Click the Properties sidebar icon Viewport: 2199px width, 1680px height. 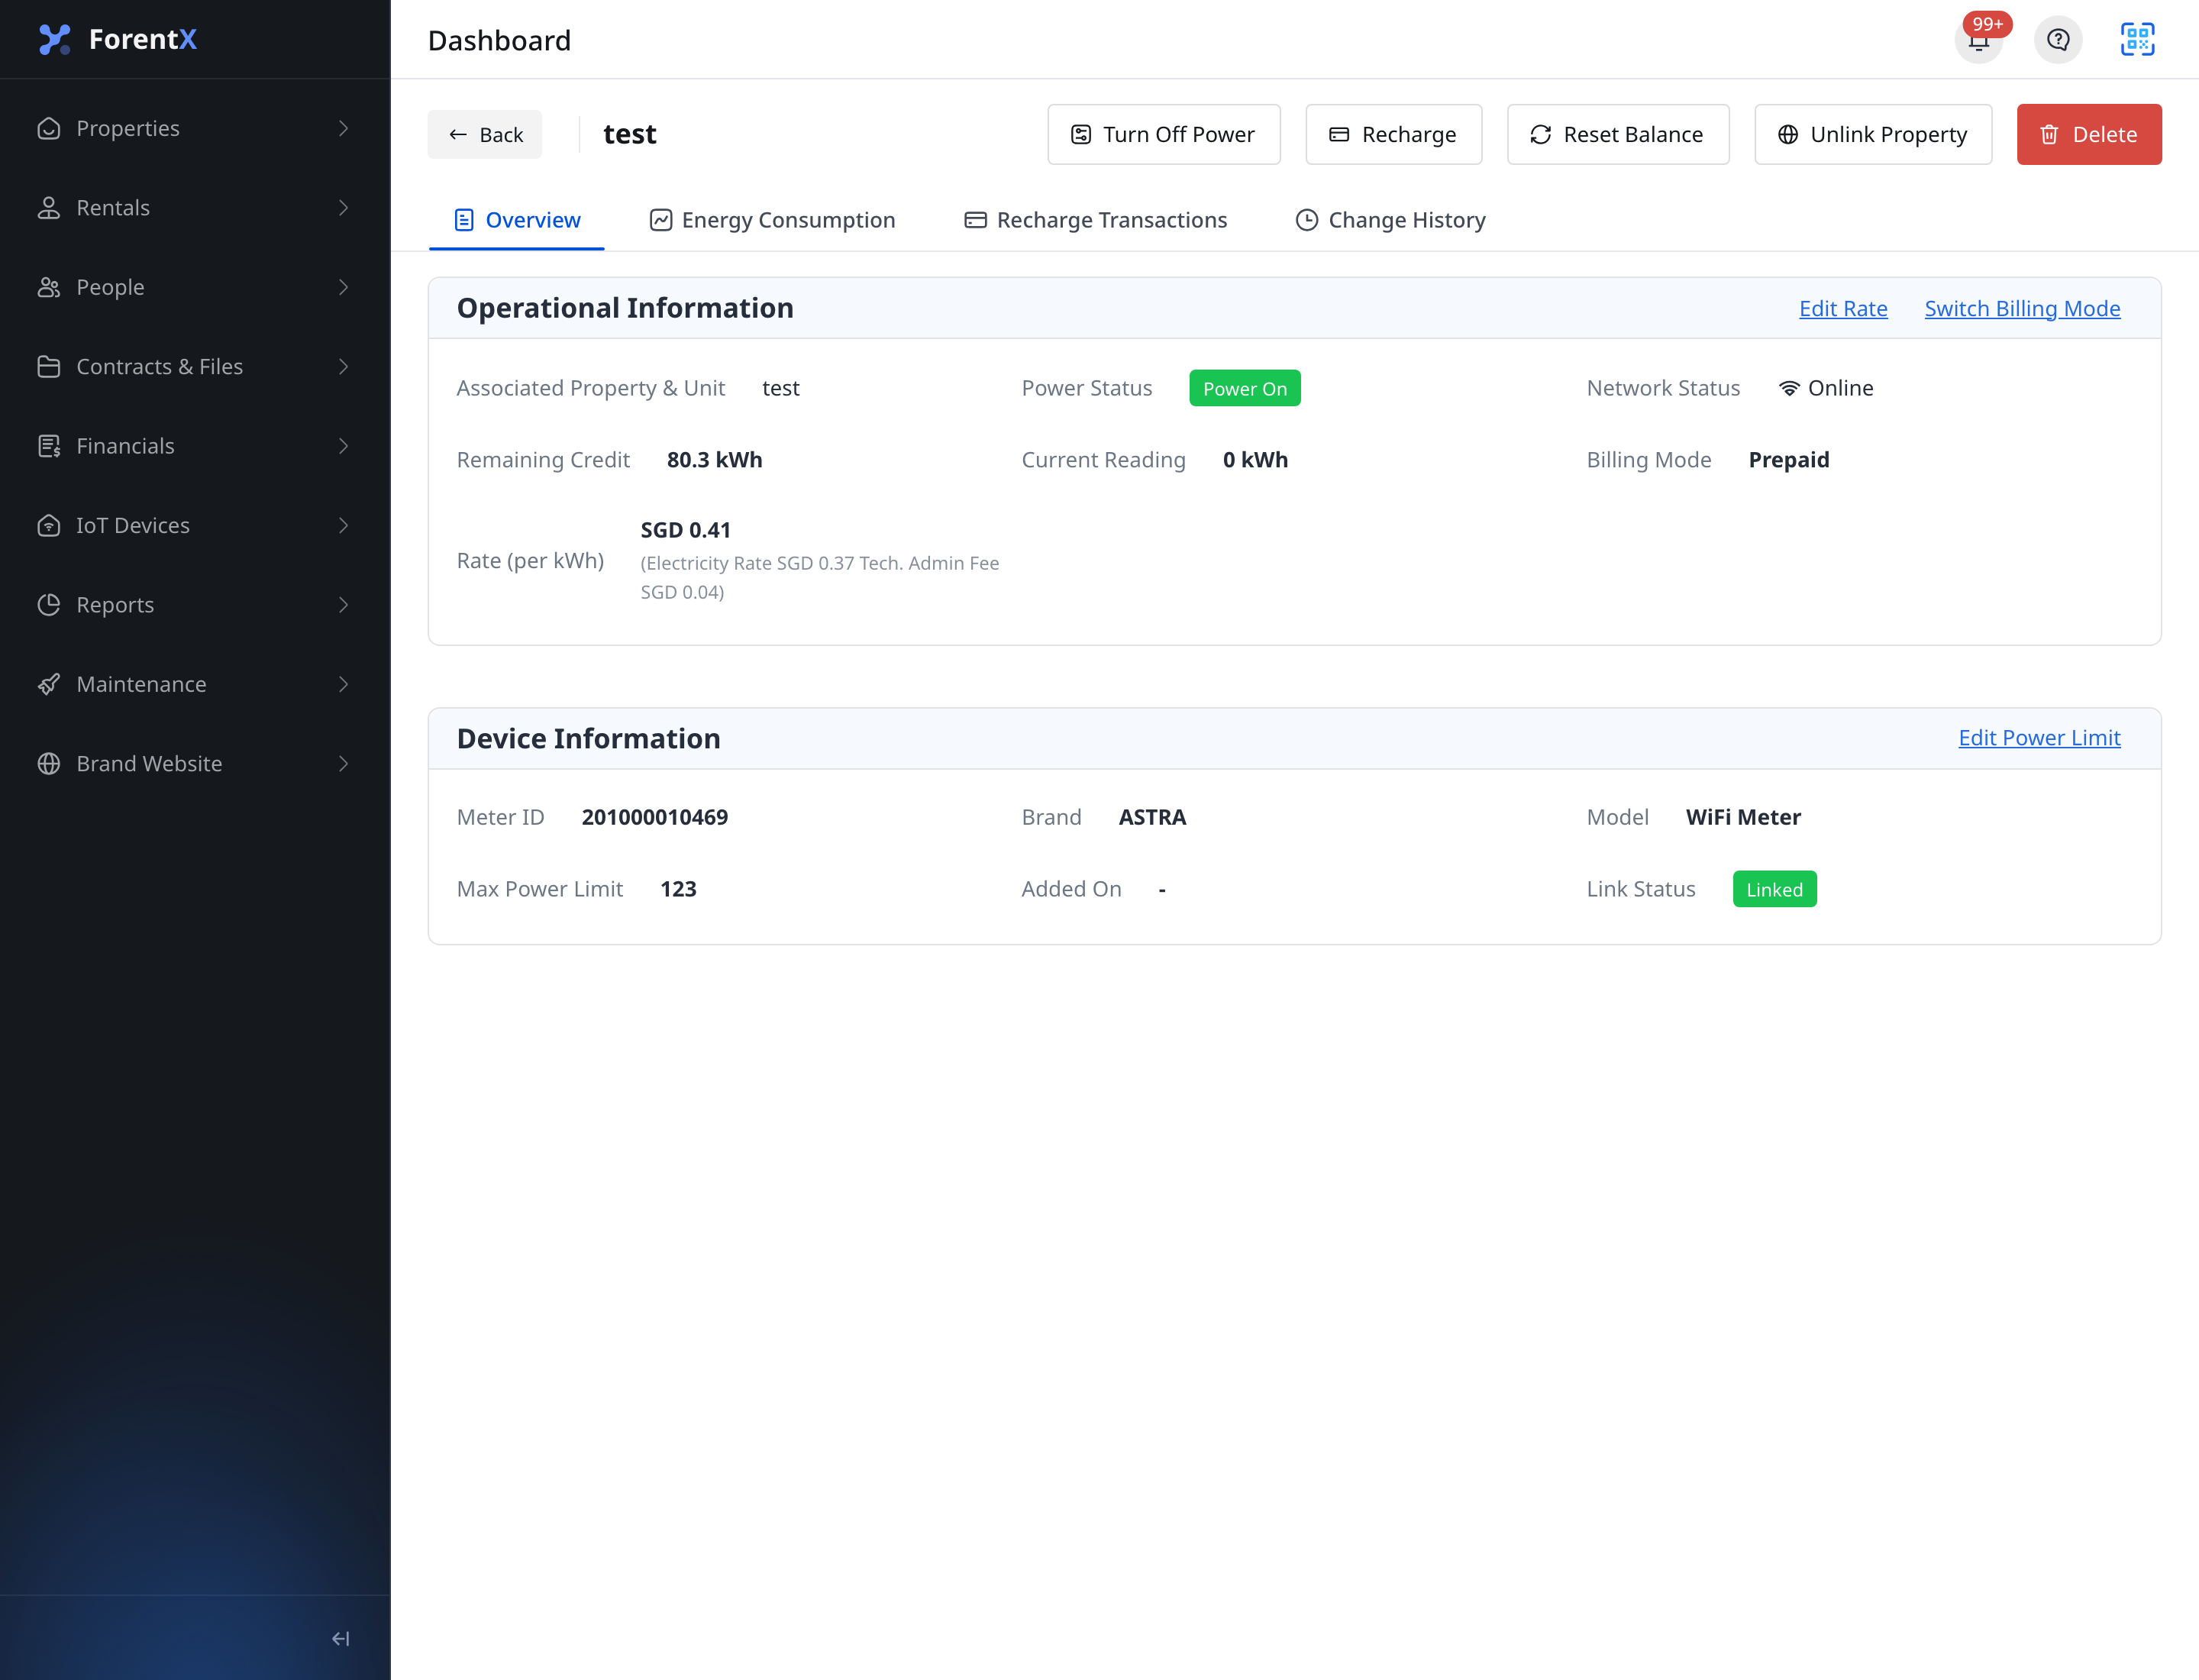49,128
